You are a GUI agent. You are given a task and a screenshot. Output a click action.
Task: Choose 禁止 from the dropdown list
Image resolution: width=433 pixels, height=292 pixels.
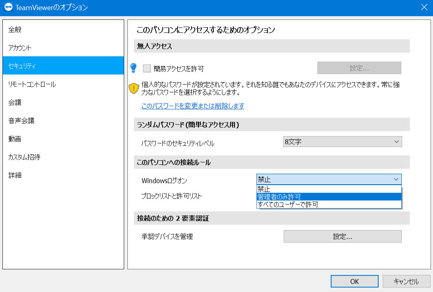tap(329, 189)
